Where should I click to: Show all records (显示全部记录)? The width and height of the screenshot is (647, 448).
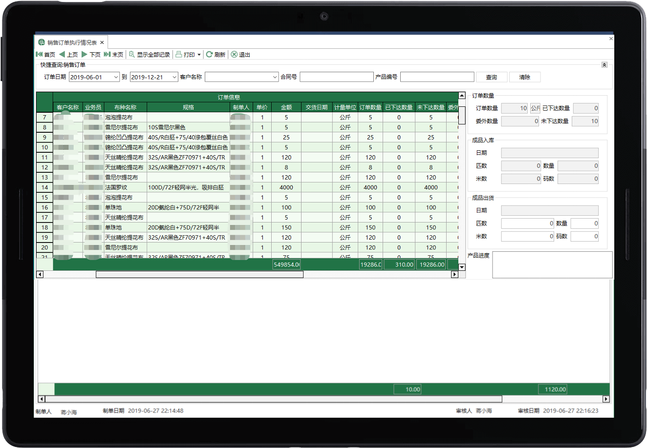pyautogui.click(x=150, y=54)
